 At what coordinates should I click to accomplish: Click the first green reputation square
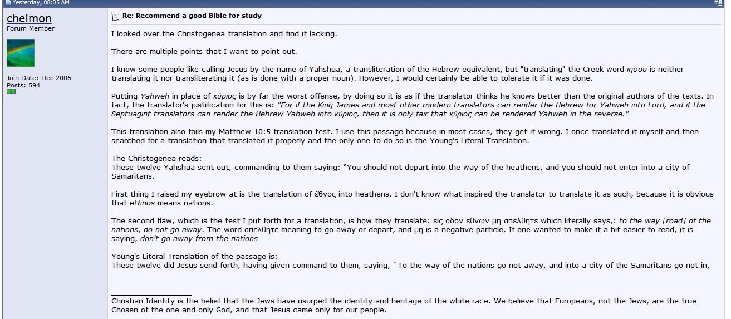point(9,92)
